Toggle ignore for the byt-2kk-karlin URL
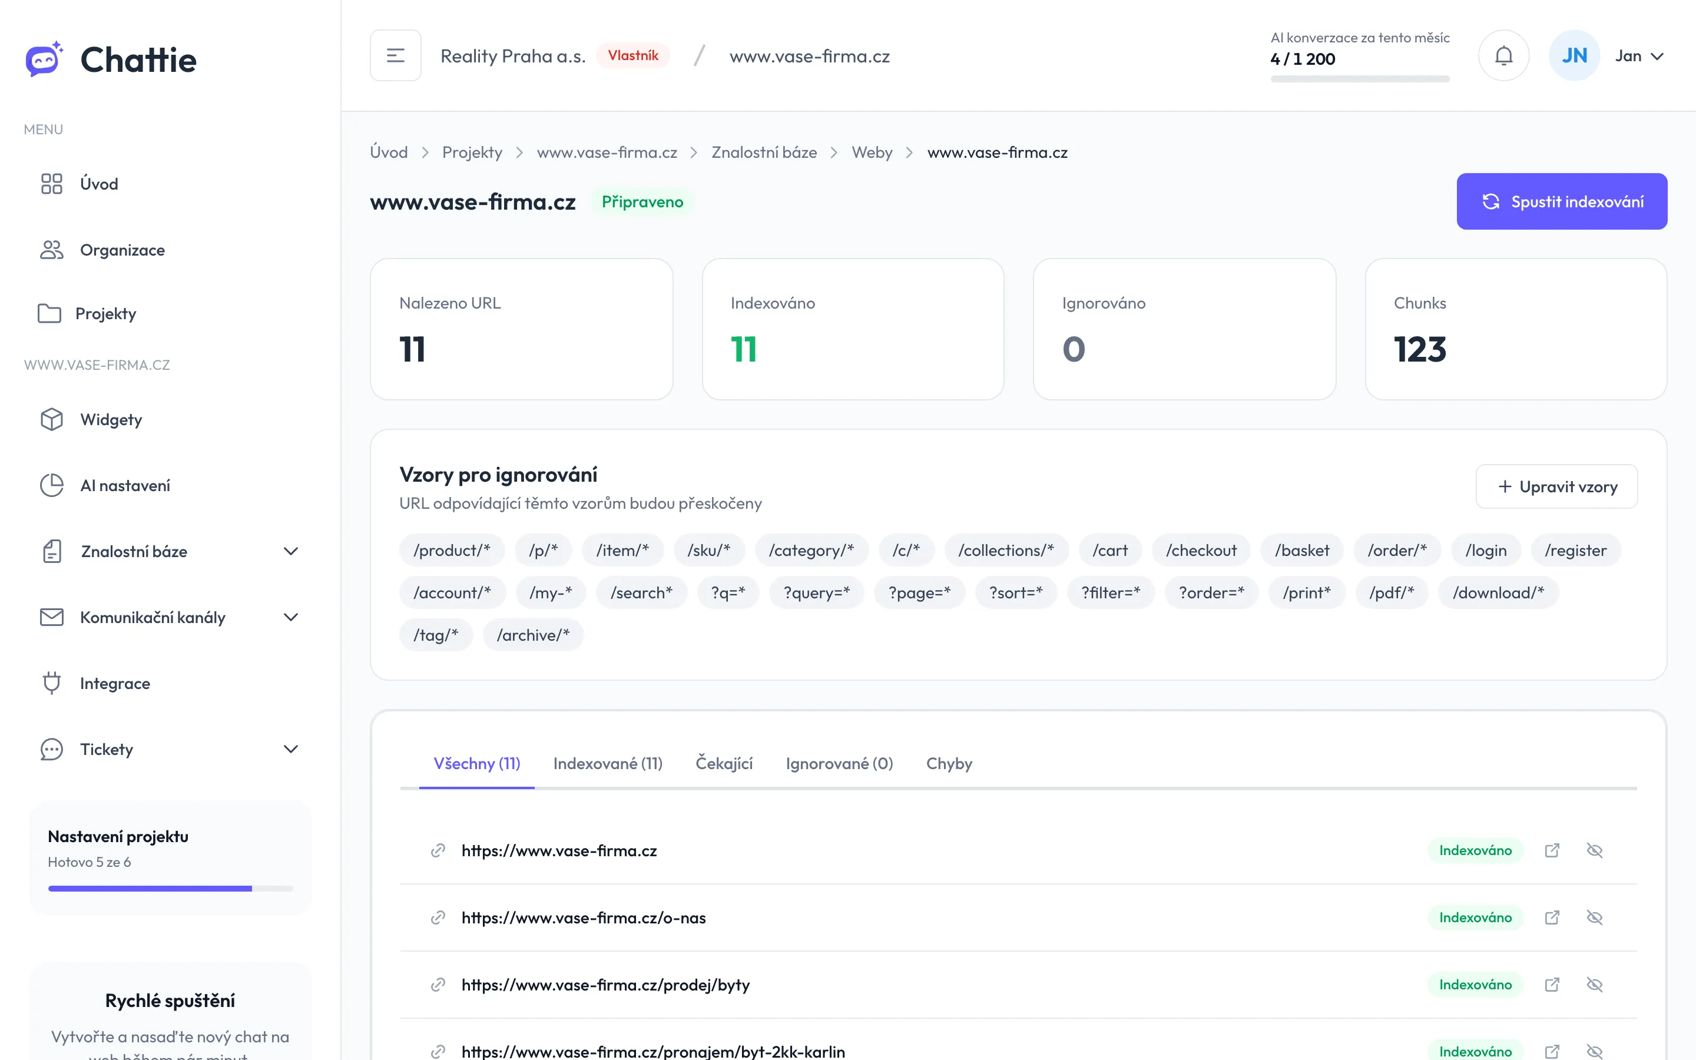This screenshot has height=1060, width=1696. click(x=1594, y=1052)
